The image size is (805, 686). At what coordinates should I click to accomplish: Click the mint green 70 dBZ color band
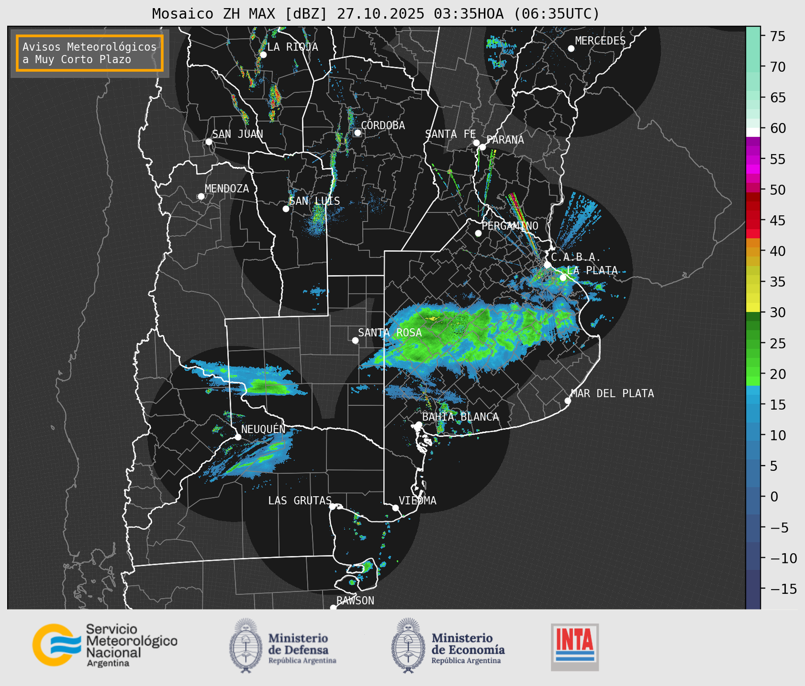click(753, 67)
